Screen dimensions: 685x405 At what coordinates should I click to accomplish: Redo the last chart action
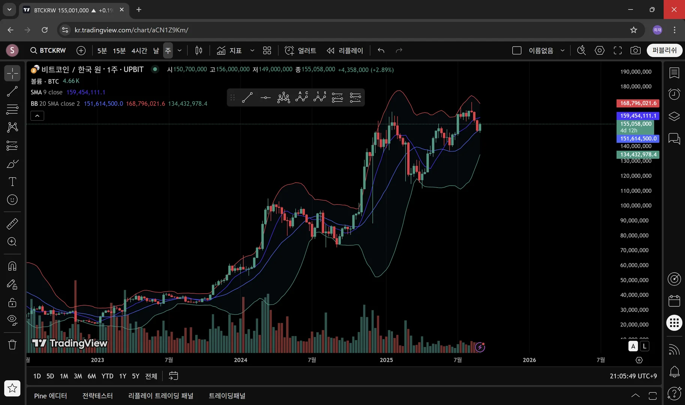pos(399,51)
